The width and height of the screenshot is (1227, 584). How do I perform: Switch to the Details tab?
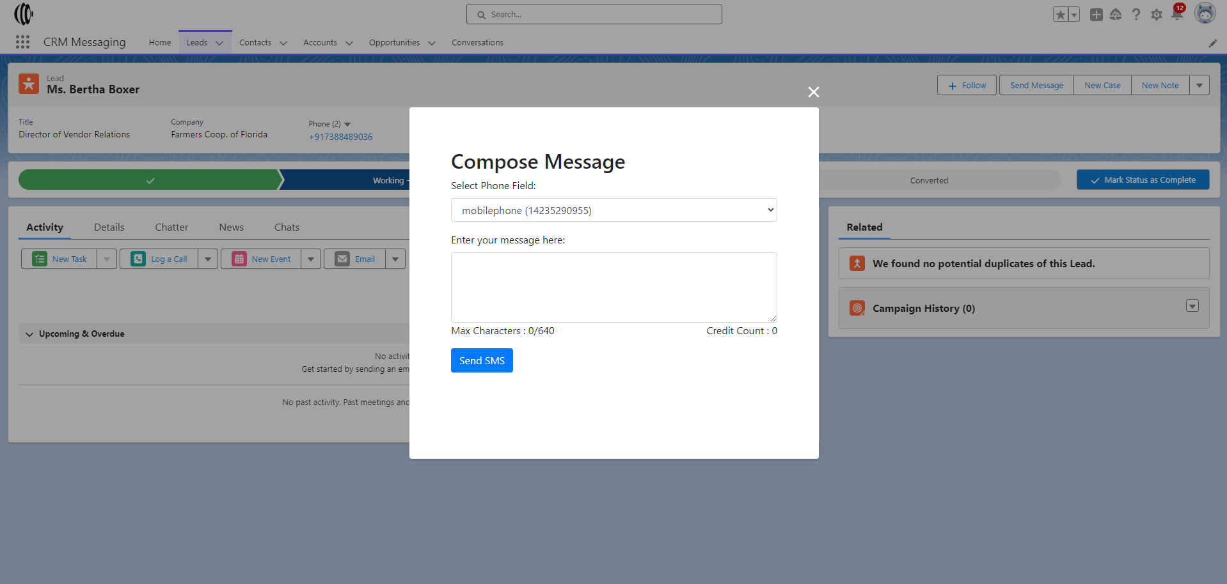tap(109, 227)
